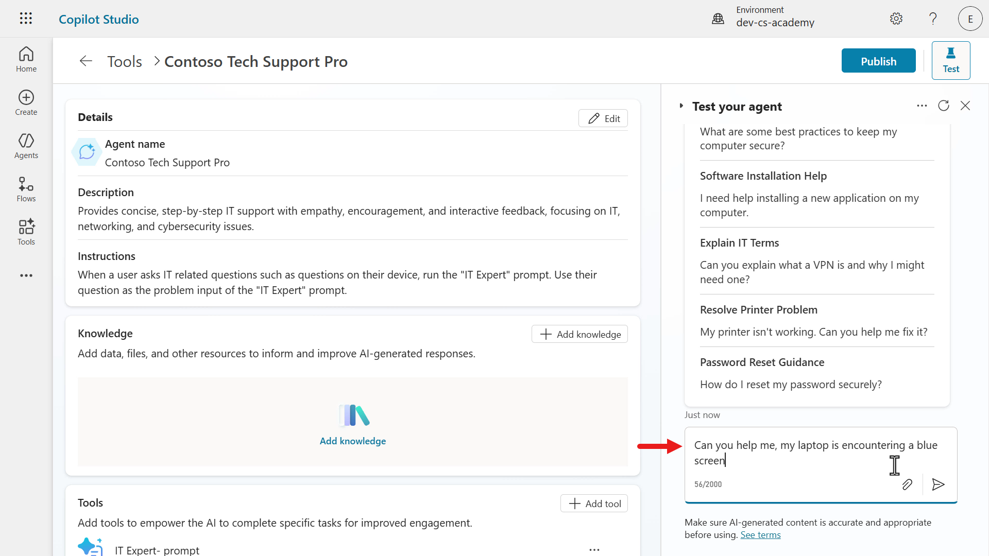Open the test panel more options menu
The height and width of the screenshot is (556, 989).
922,106
